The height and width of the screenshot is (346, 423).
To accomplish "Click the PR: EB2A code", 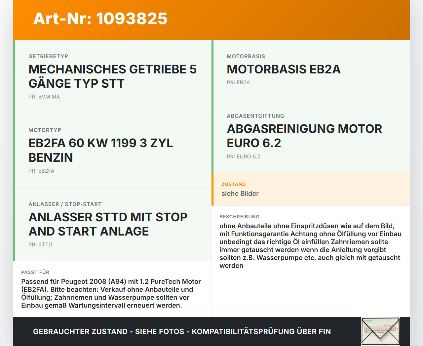I will click(238, 83).
